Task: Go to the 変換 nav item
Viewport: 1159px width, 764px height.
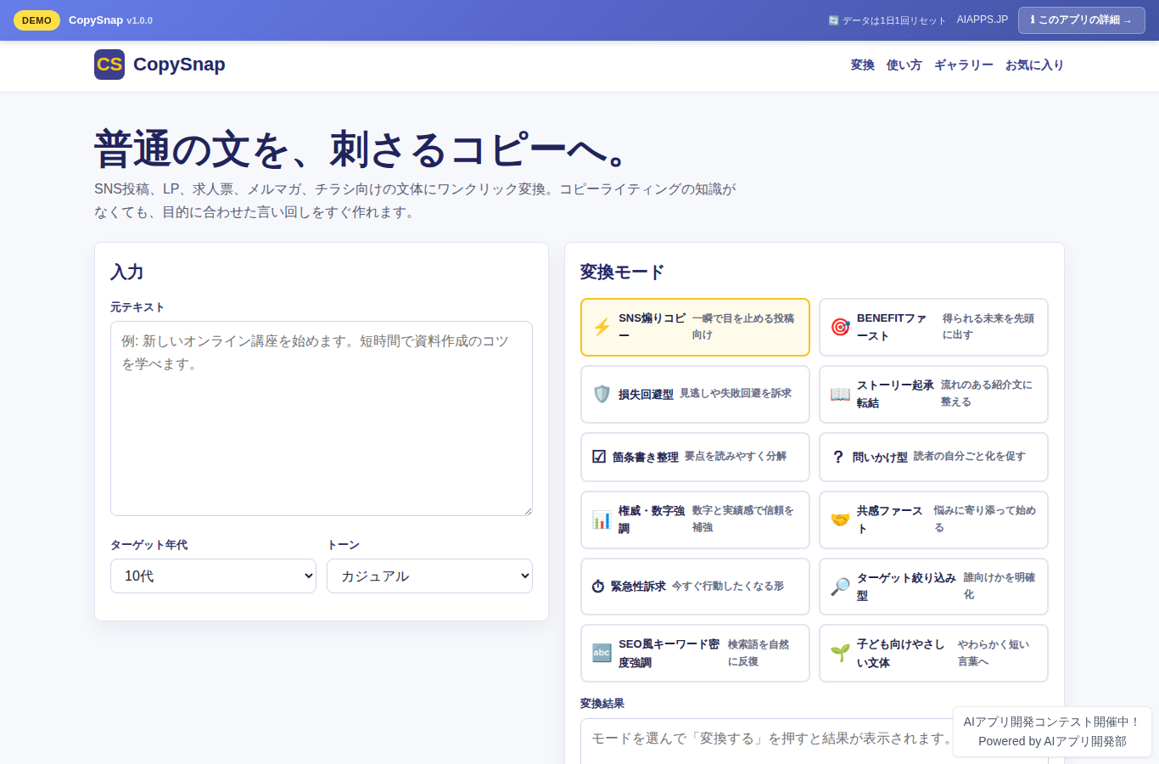Action: click(863, 65)
